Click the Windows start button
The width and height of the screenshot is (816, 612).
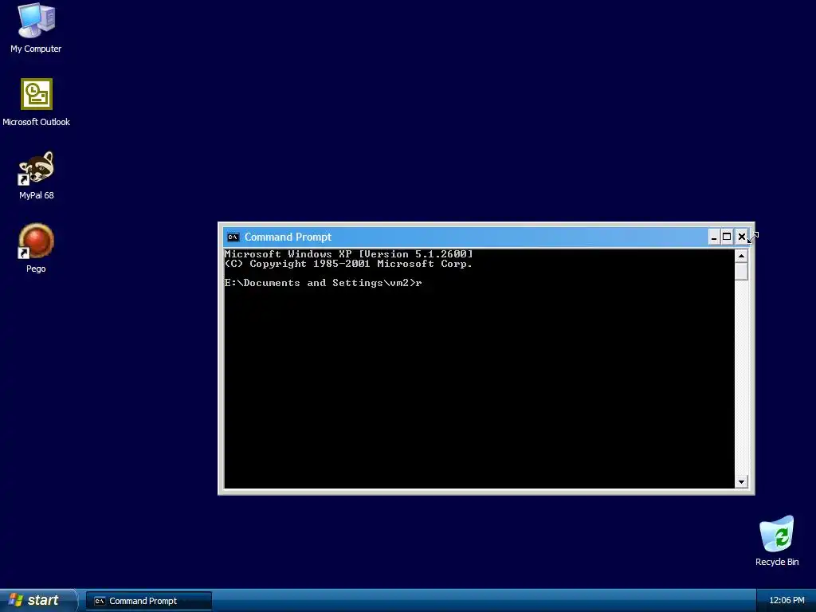[x=38, y=601]
